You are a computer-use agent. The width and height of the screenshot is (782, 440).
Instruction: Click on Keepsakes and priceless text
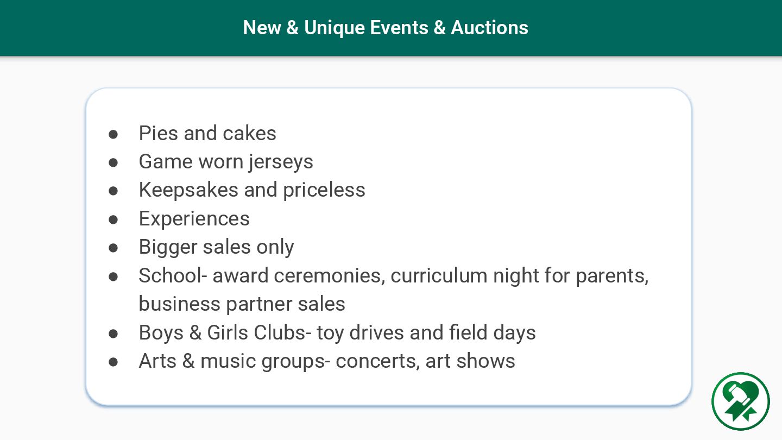252,190
